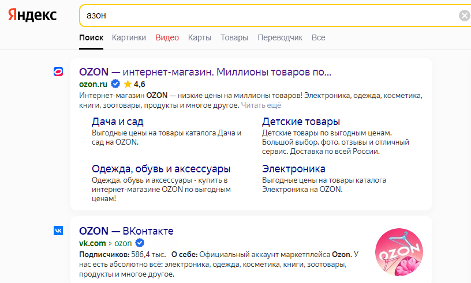
Task: Click the round OZON VK profile thumbnail
Action: tap(399, 252)
